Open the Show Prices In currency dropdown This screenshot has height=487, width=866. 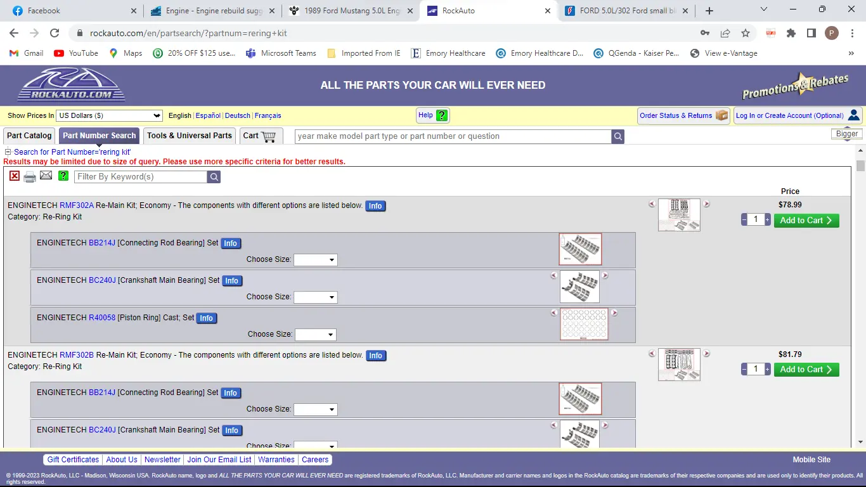point(110,115)
